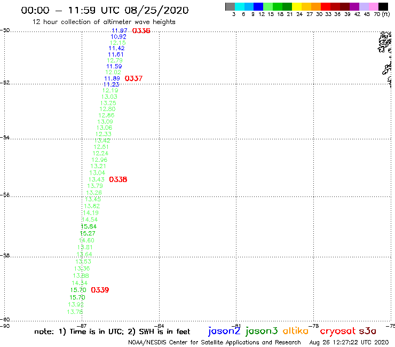Pick the bright red legend swatch
The image size is (395, 347).
pyautogui.click(x=325, y=6)
